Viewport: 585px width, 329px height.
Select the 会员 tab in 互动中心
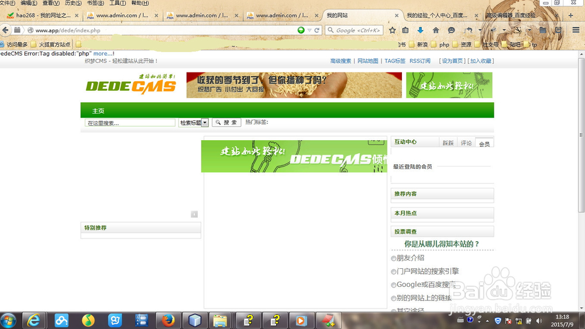[x=484, y=143]
